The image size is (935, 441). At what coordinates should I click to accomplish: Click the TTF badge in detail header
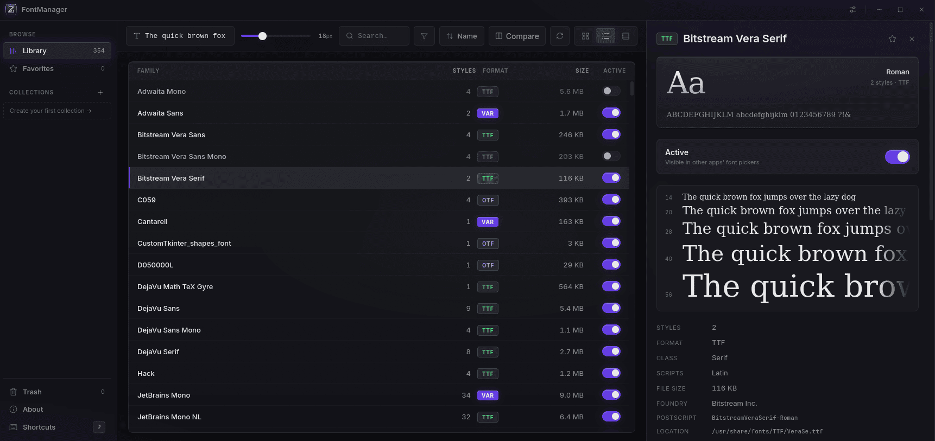667,39
